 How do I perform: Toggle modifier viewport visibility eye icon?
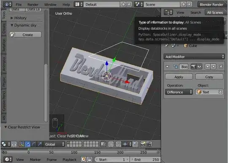pos(199,67)
